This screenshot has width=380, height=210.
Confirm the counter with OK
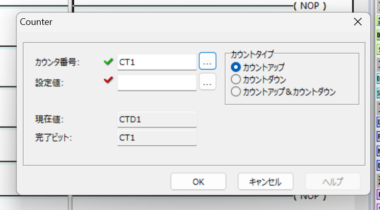(198, 182)
